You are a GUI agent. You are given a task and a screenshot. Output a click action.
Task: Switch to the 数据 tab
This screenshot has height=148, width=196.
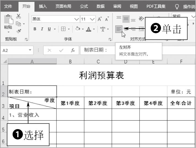pyautogui.click(x=101, y=6)
